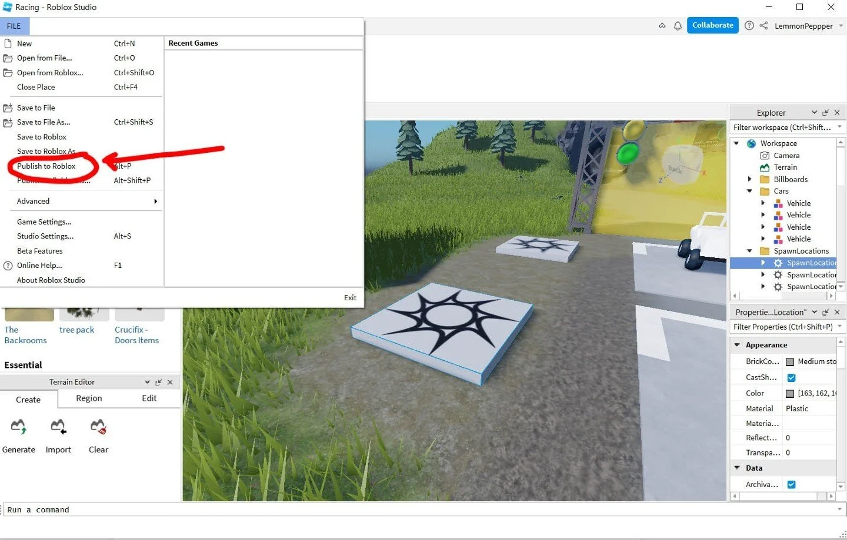Screen dimensions: 847x540
Task: Click the share icon beside username
Action: (763, 26)
